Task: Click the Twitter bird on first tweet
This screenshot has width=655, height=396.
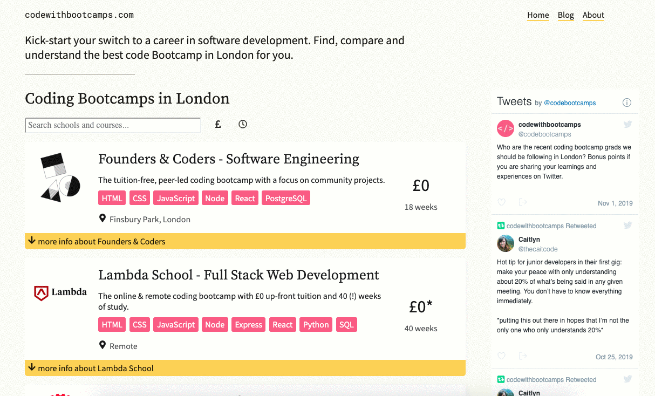Action: coord(628,125)
